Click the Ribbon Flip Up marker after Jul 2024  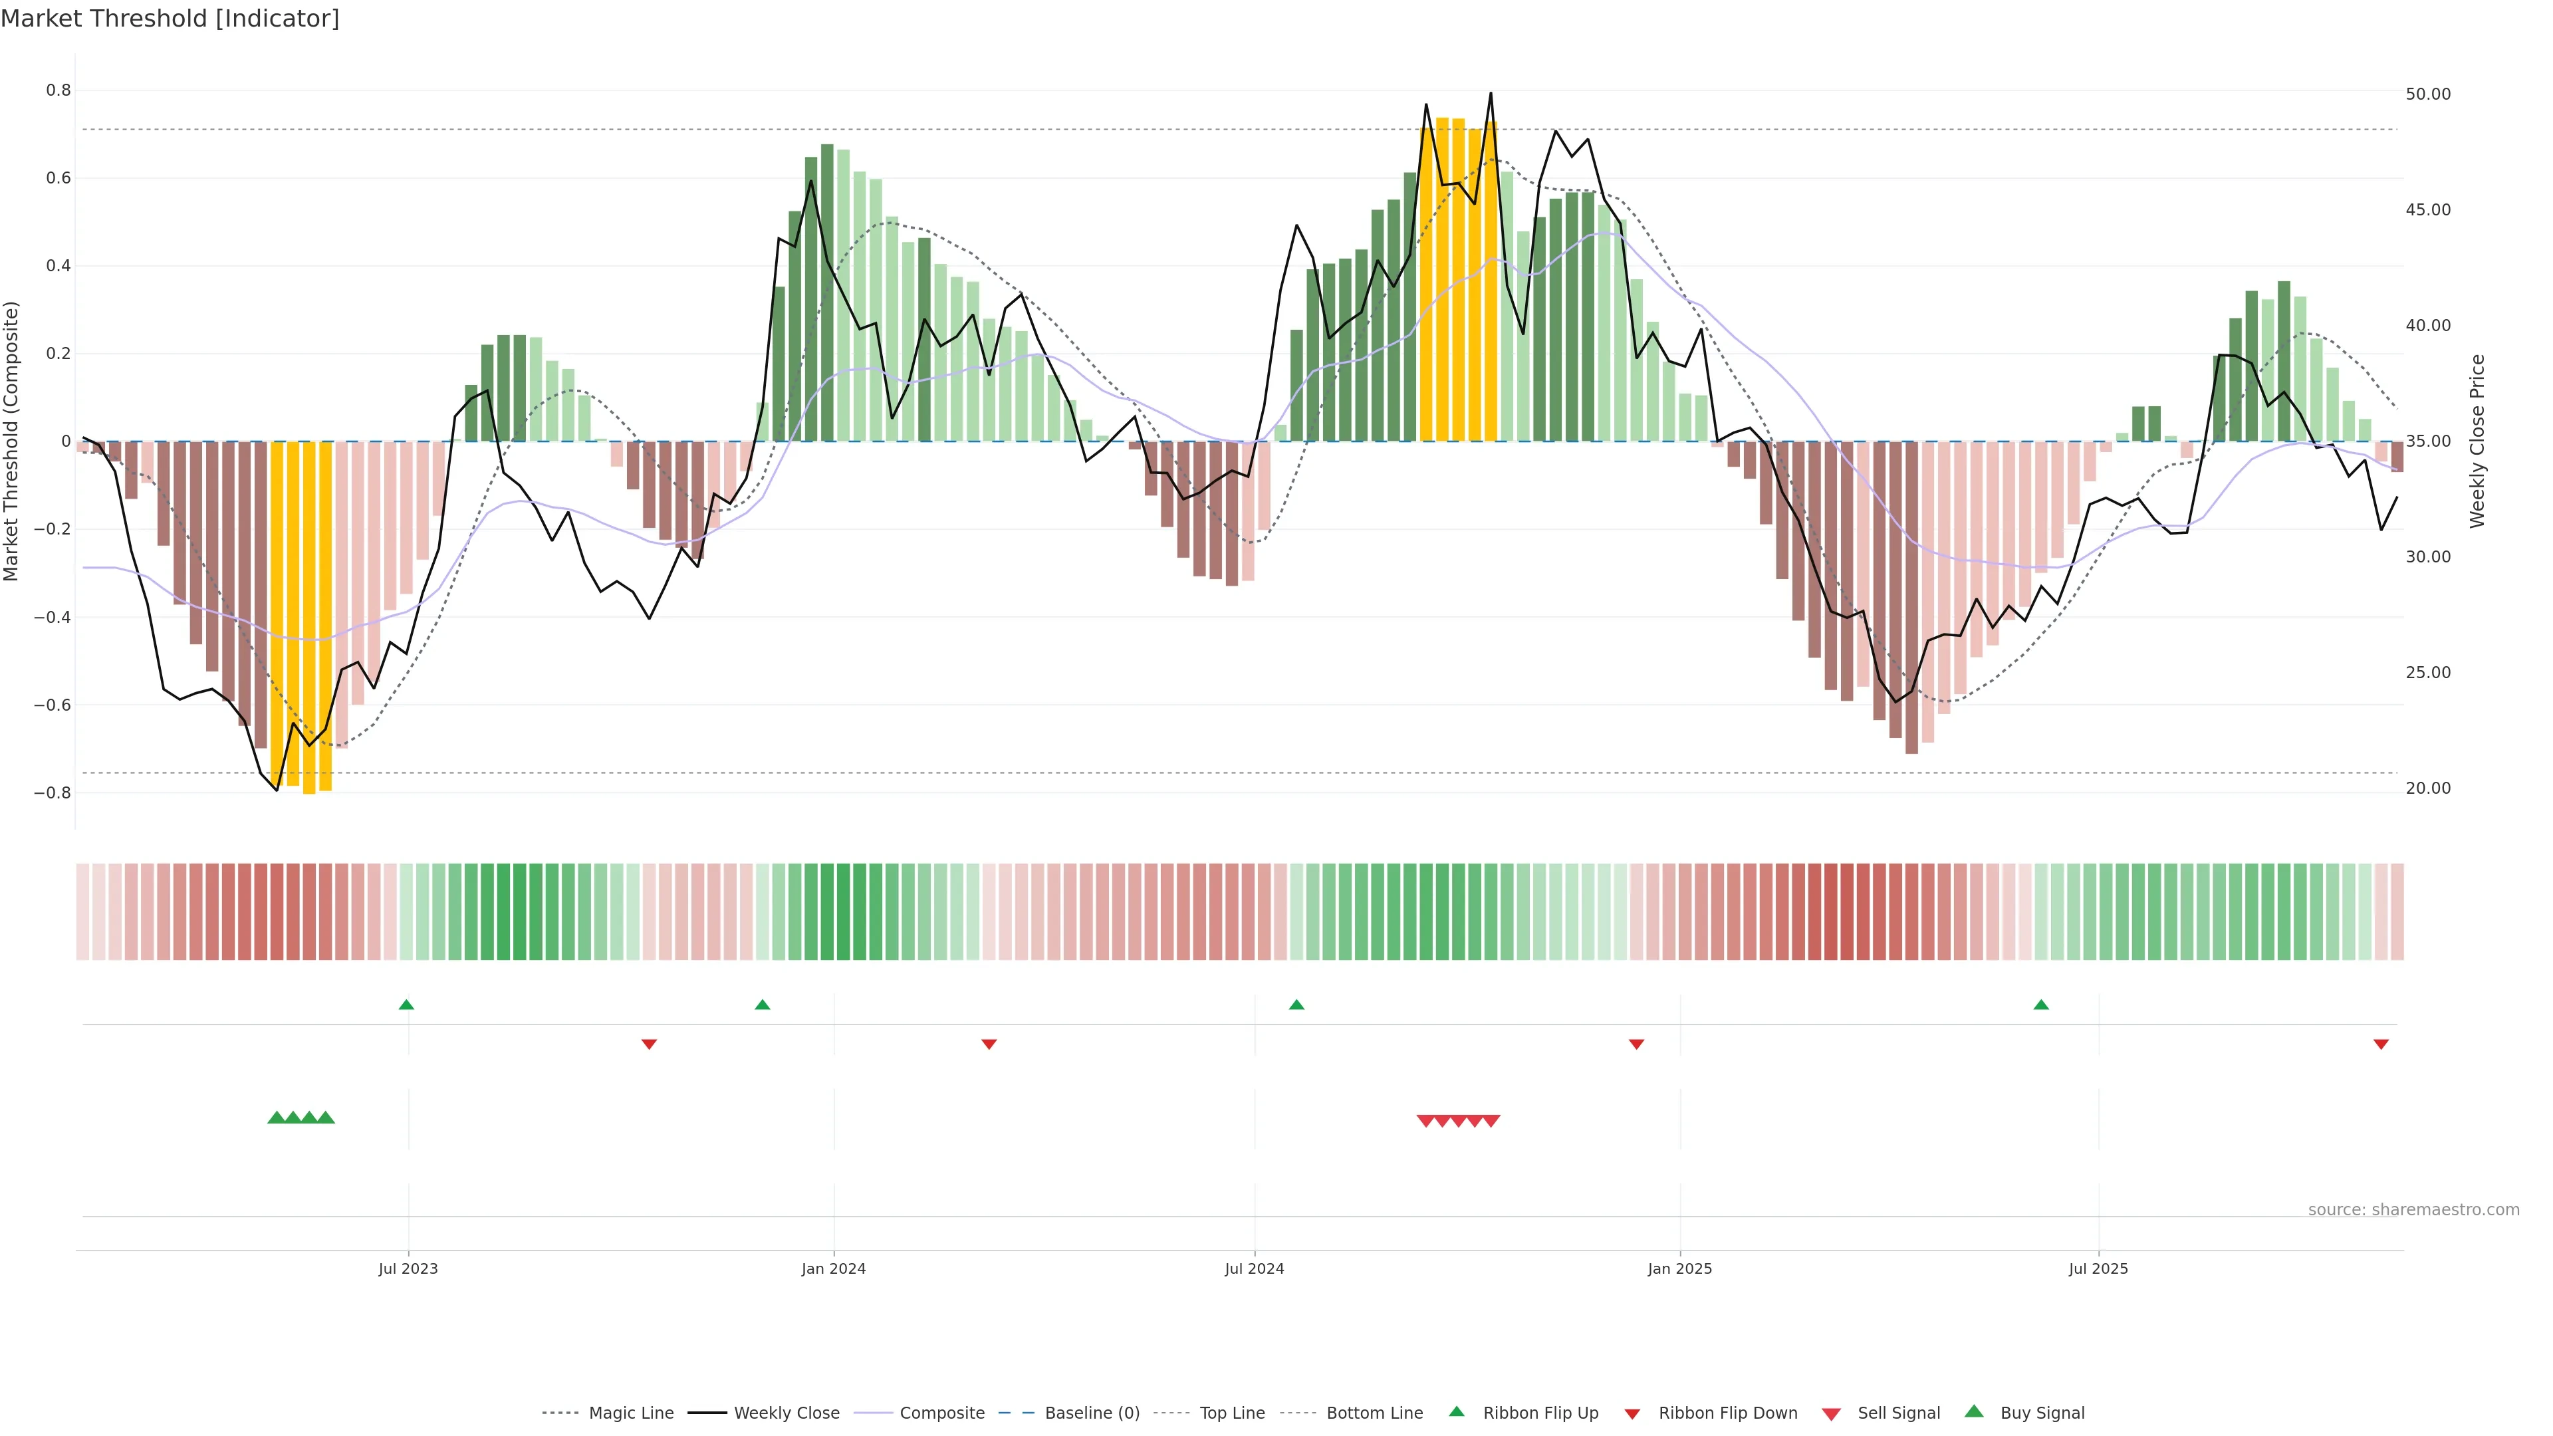[1296, 1005]
